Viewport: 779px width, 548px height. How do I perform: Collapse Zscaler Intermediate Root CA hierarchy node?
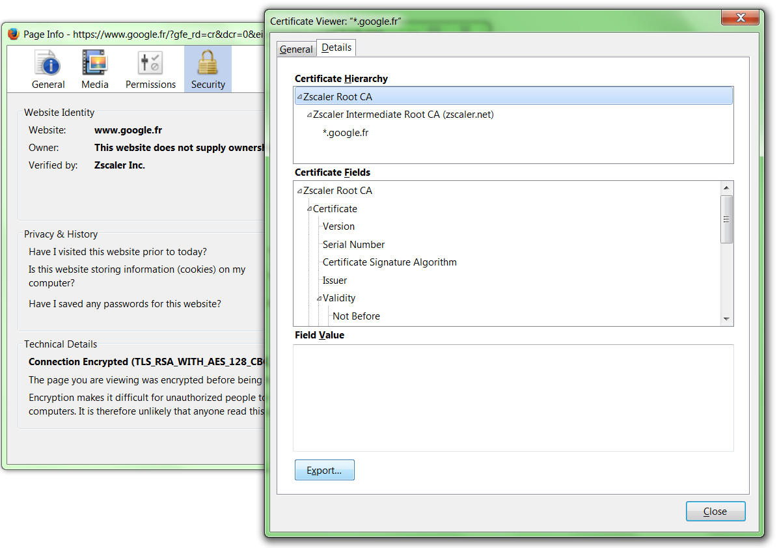click(x=310, y=115)
